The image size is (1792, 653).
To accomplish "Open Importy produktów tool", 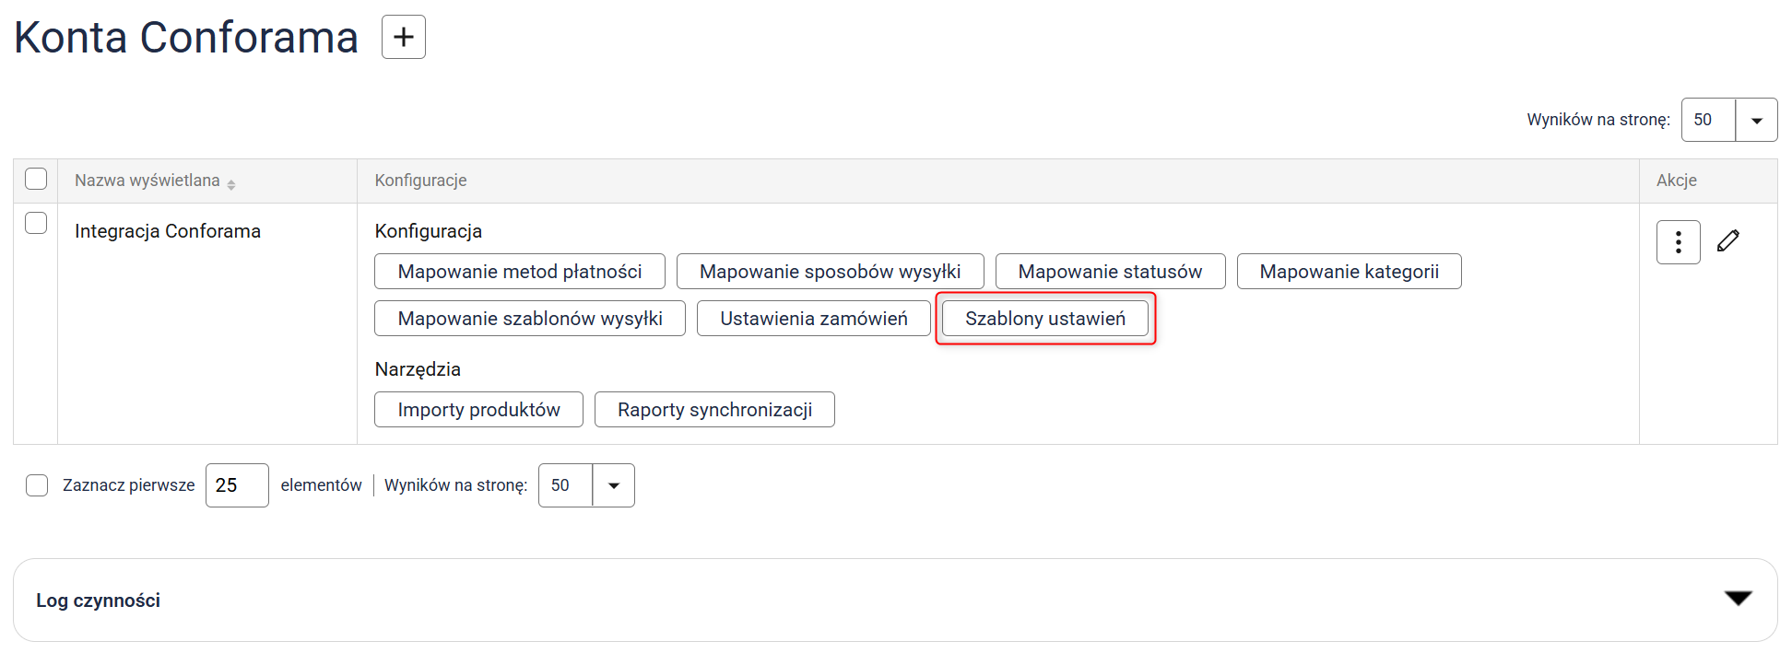I will (478, 410).
